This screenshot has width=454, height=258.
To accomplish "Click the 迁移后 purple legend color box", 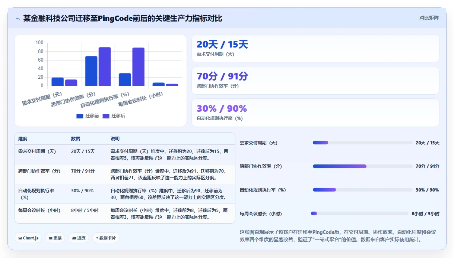I will click(x=106, y=116).
